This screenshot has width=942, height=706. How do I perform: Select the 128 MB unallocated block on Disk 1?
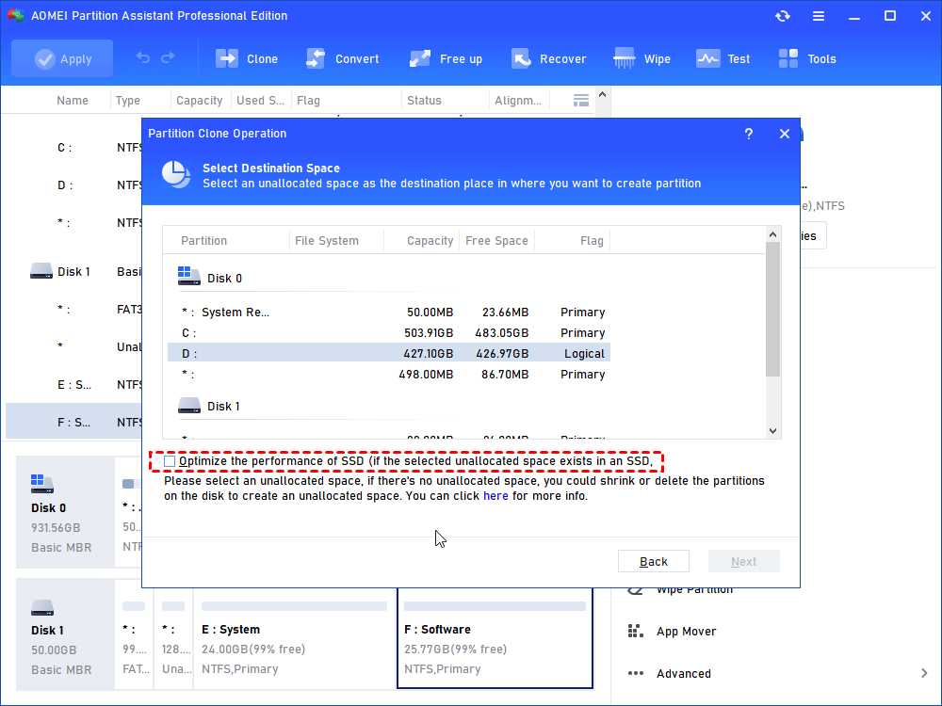[173, 637]
